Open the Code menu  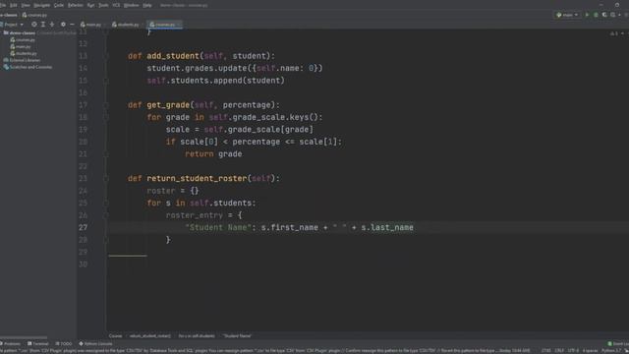point(59,5)
